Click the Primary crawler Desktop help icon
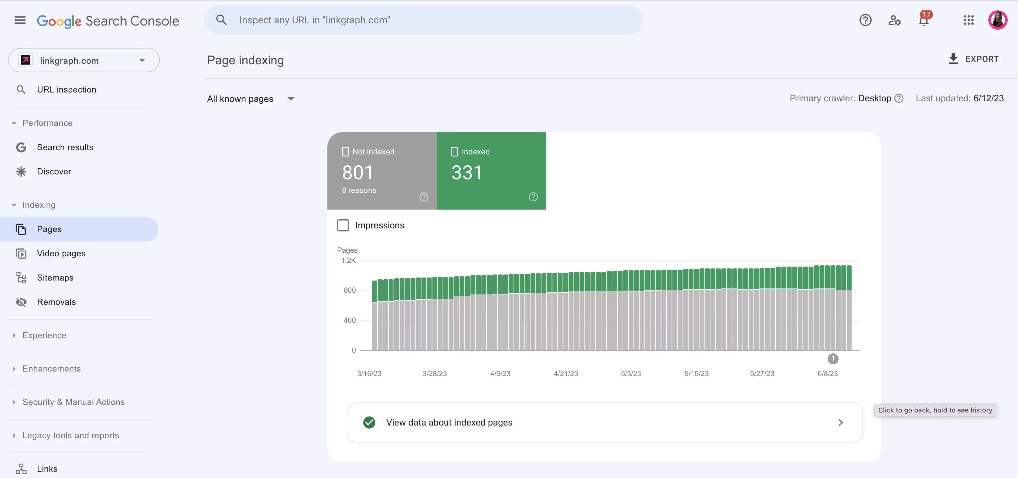 pos(899,98)
